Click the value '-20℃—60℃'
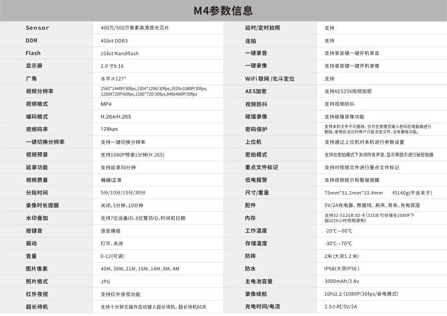 tap(338, 231)
